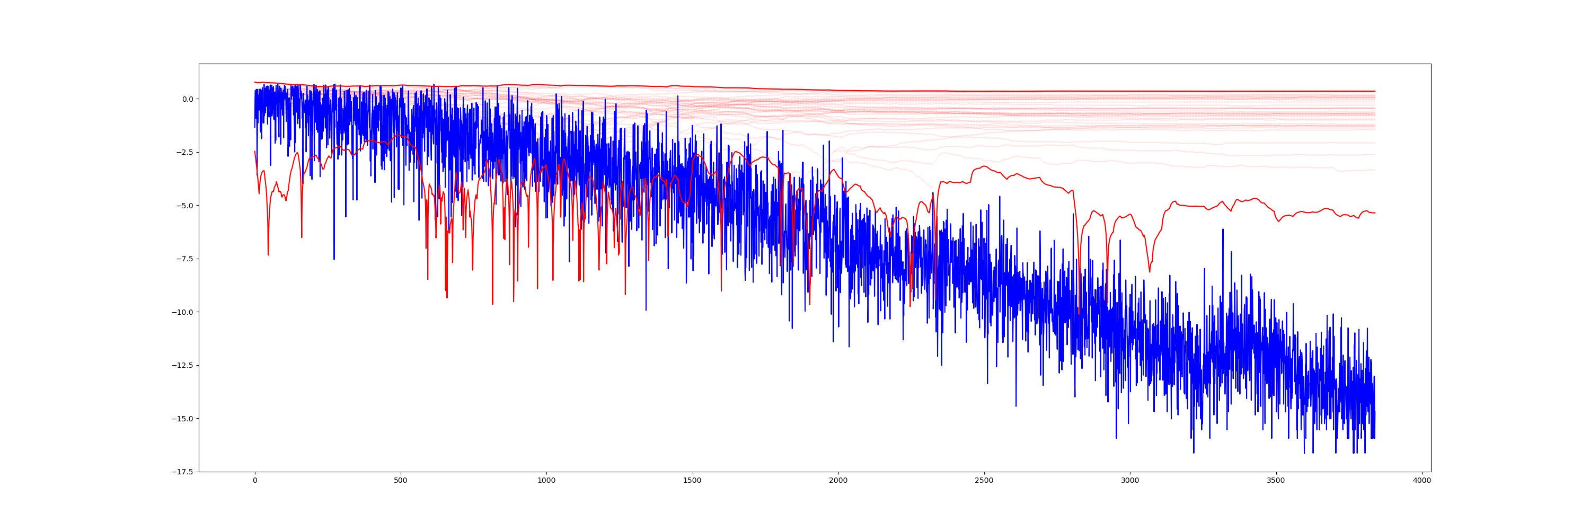Click the y-axis tick label −5.0
The image size is (1590, 530).
point(184,206)
